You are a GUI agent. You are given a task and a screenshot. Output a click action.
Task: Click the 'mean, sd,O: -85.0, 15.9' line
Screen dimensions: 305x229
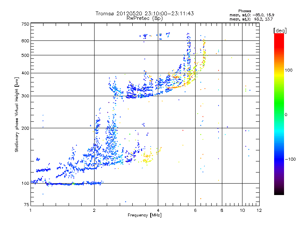[252, 15]
